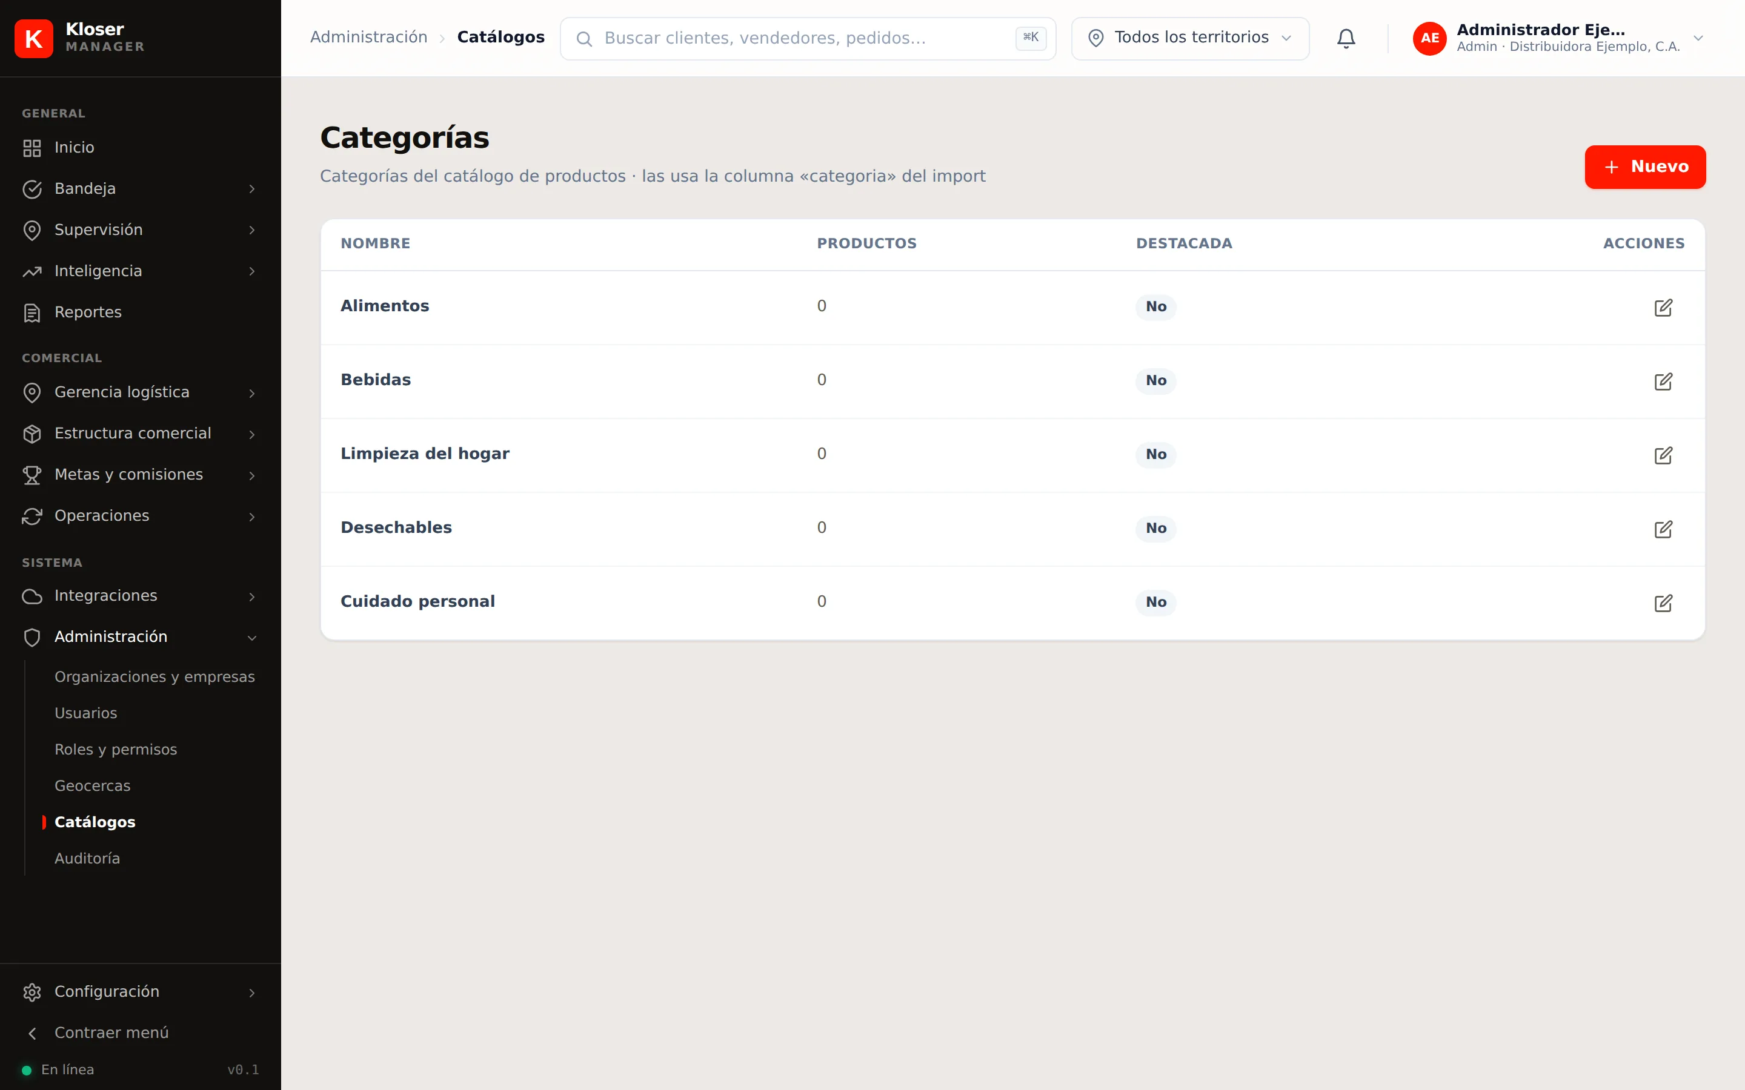
Task: Open Geocercas submenu item
Action: [x=92, y=786]
